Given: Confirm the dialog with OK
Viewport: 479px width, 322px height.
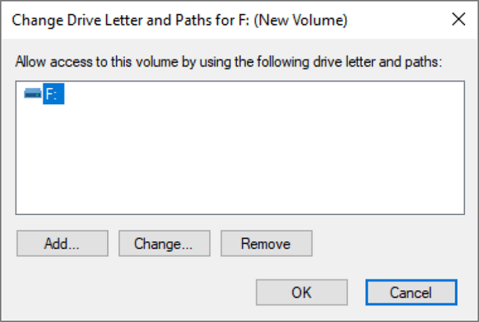Looking at the screenshot, I should [x=301, y=292].
